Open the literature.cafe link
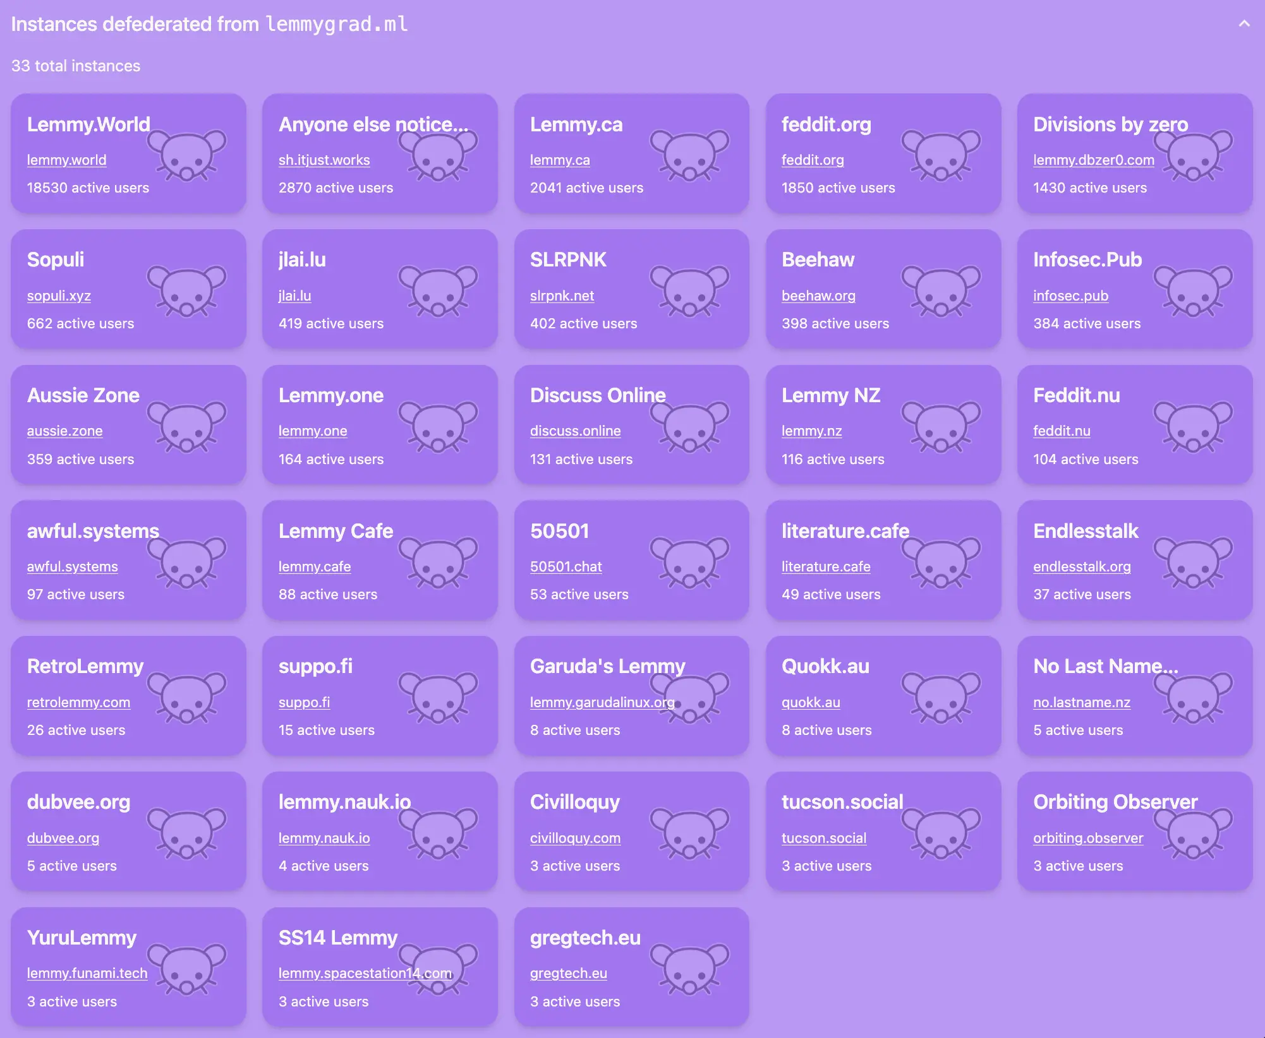 tap(826, 566)
